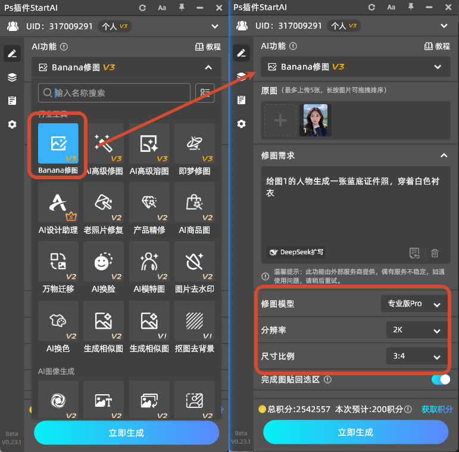The height and width of the screenshot is (452, 459).
Task: Open the 尺寸比例 3:4 dropdown
Action: (x=417, y=356)
